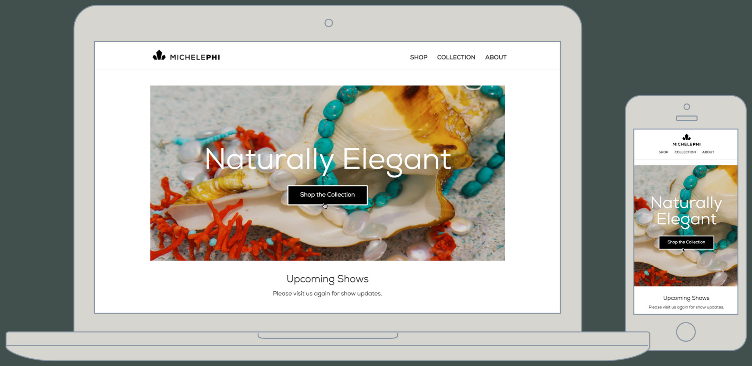Click the Upcoming Shows heading on phone

686,298
